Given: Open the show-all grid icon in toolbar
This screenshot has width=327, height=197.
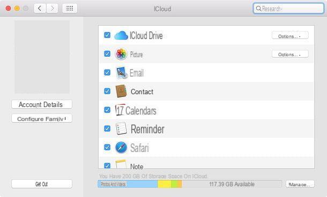Looking at the screenshot, I should [x=70, y=9].
